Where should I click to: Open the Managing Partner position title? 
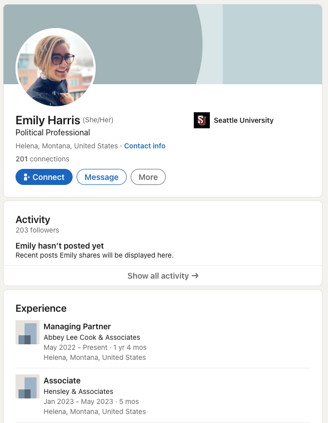tap(77, 326)
